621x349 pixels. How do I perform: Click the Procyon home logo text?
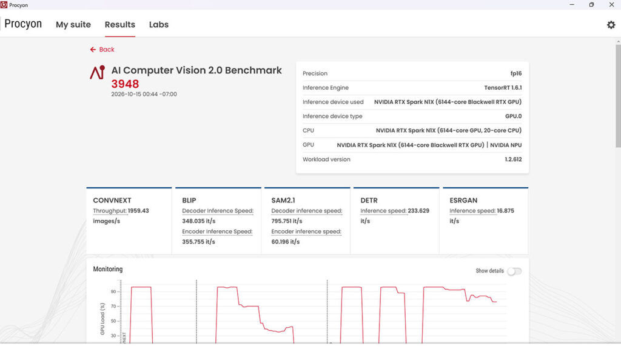[x=23, y=24]
